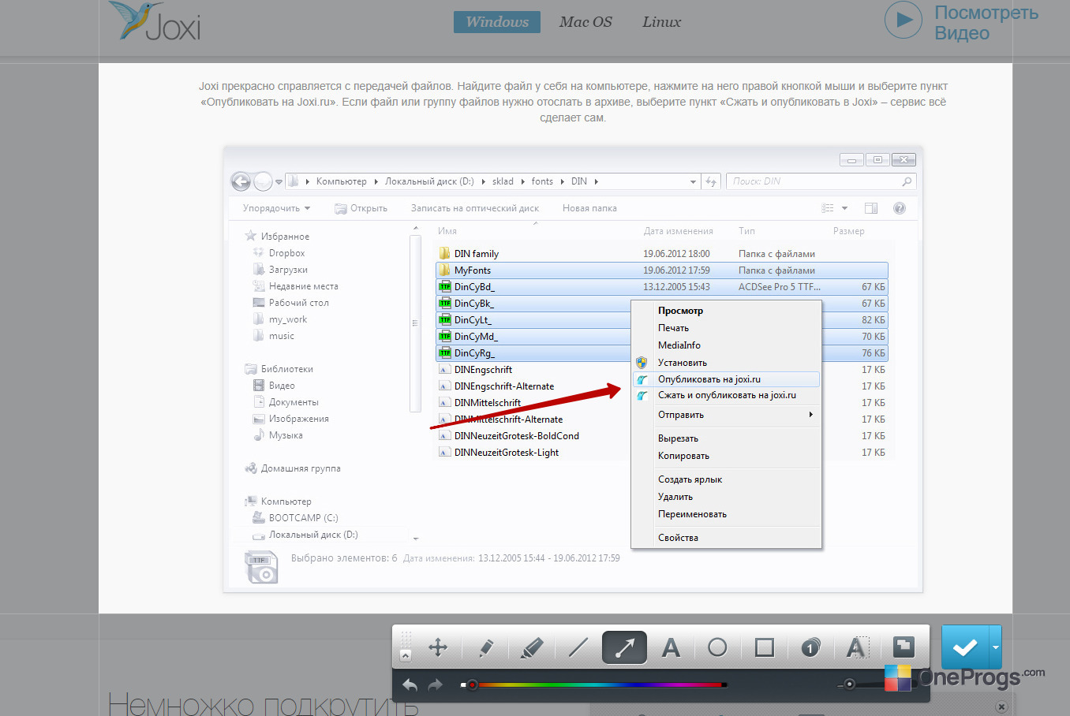Open the address bar history dropdown
Viewport: 1070px width, 716px height.
point(693,181)
